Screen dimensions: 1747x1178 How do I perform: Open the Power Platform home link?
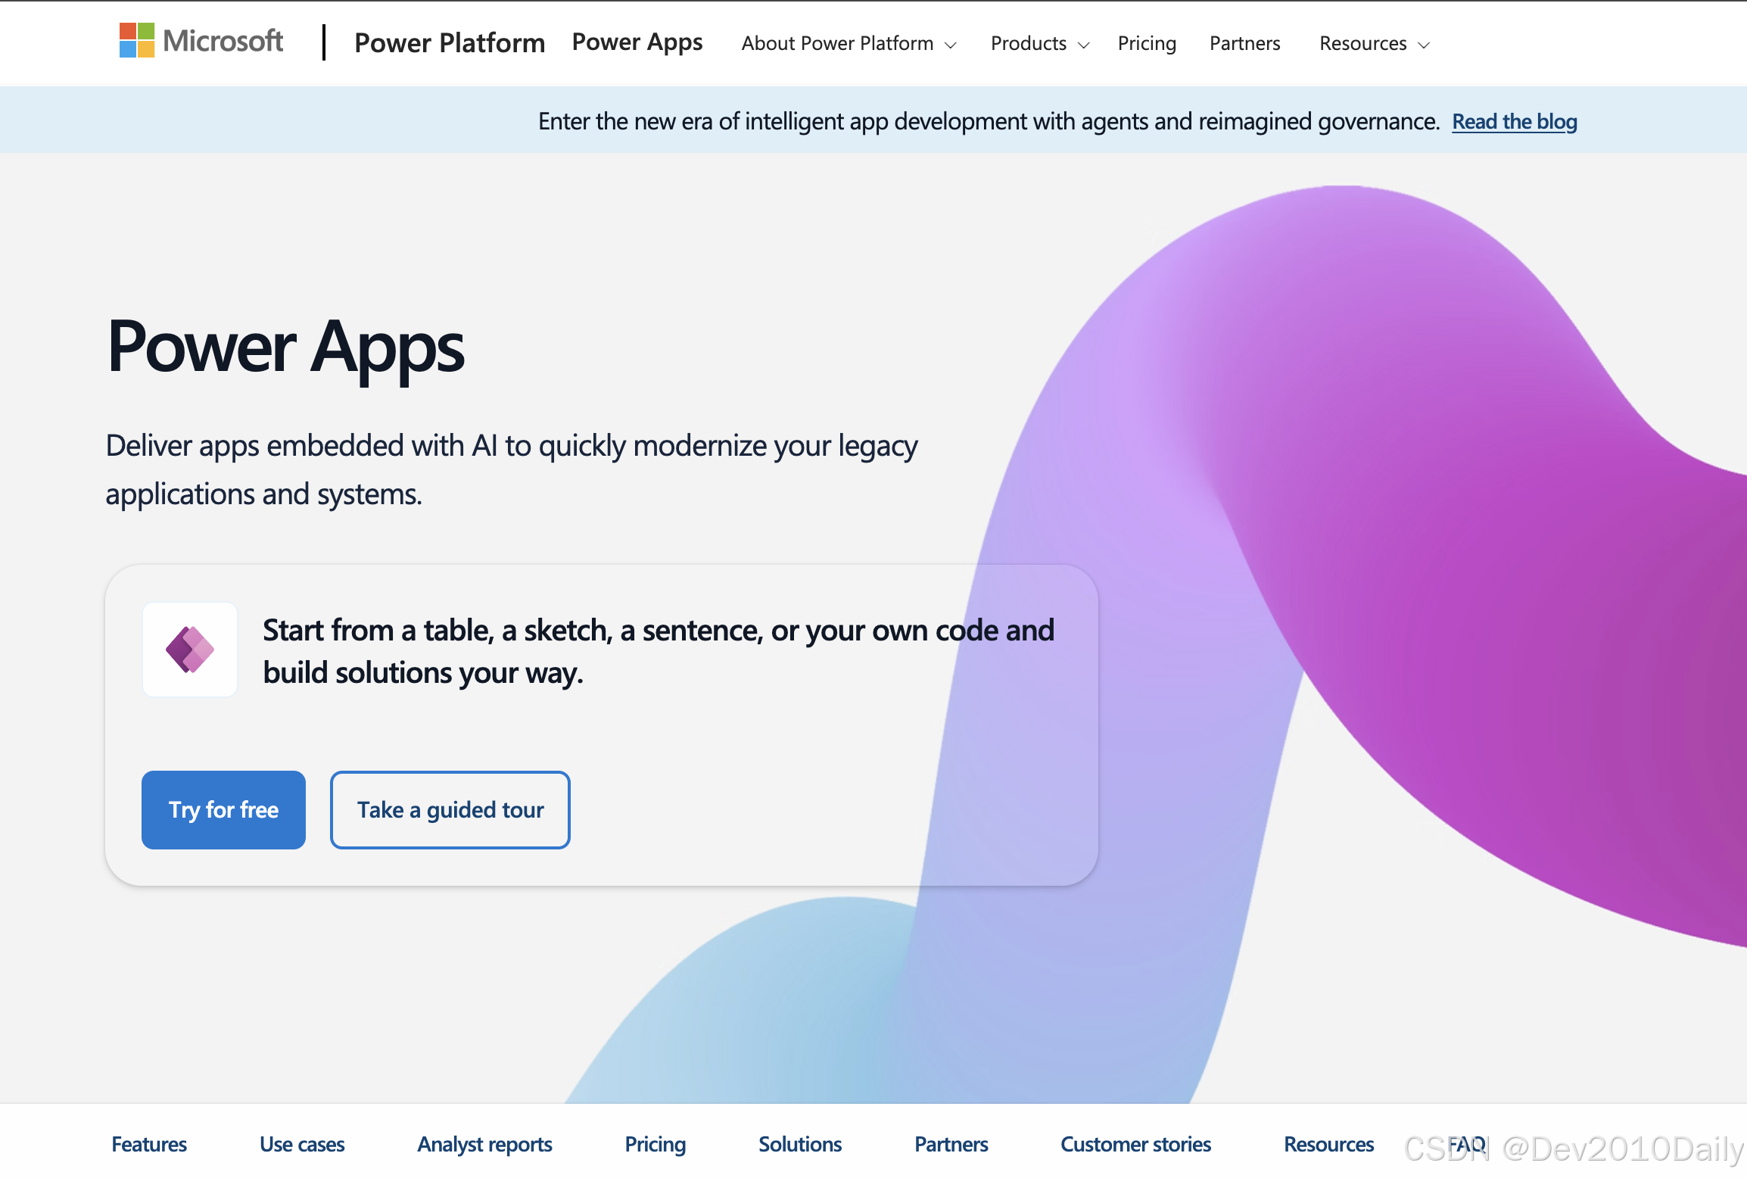[450, 43]
